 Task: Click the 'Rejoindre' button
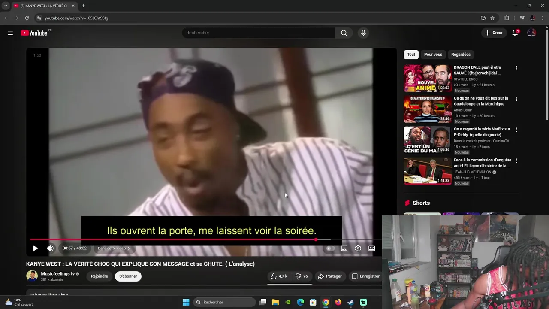click(x=100, y=276)
